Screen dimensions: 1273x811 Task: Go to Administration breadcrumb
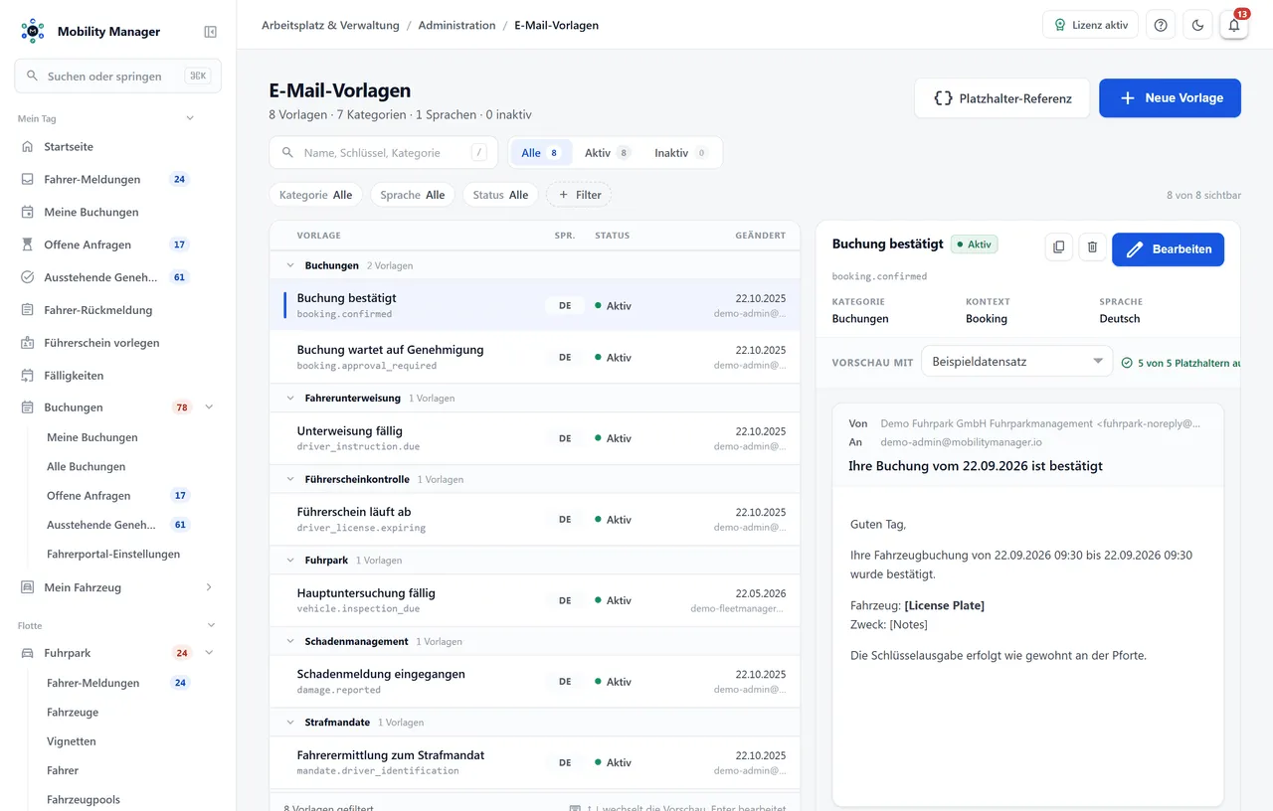pos(456,26)
